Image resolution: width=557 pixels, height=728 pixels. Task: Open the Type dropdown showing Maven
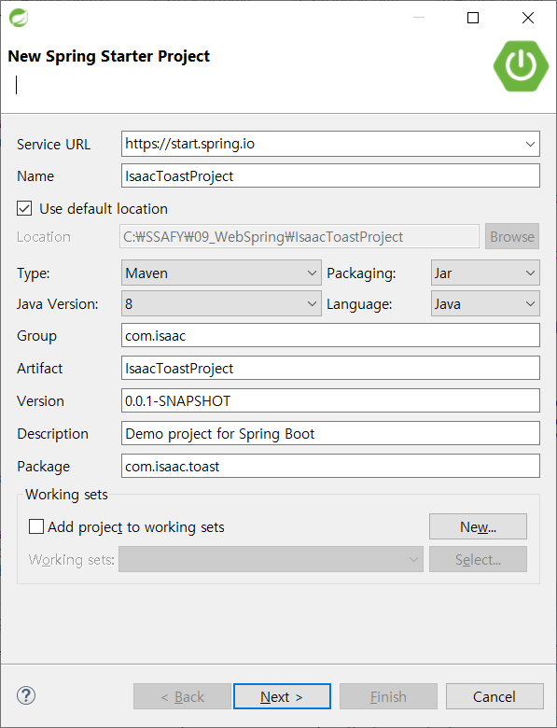click(221, 273)
